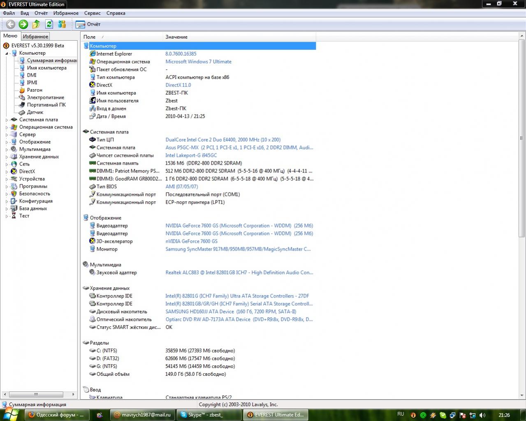Open the Отчёт menu in menu bar
The image size is (526, 421).
coord(41,13)
